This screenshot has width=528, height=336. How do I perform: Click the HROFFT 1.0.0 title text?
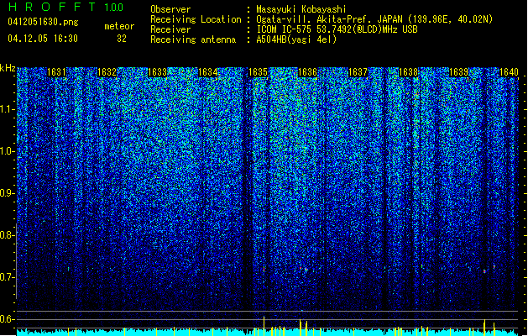tap(66, 7)
